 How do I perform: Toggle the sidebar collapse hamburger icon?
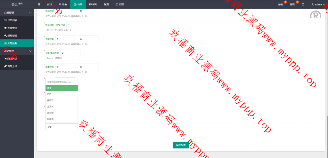[x=39, y=4]
